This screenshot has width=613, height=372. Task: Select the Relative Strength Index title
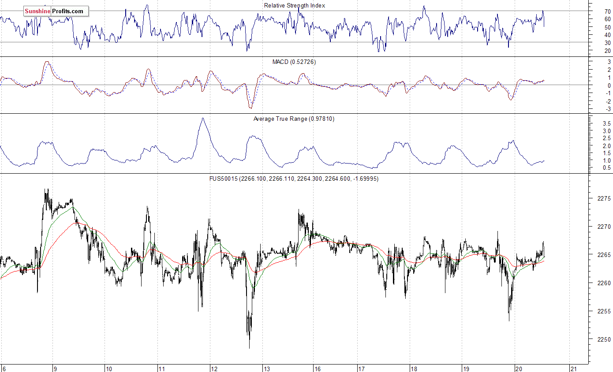295,5
